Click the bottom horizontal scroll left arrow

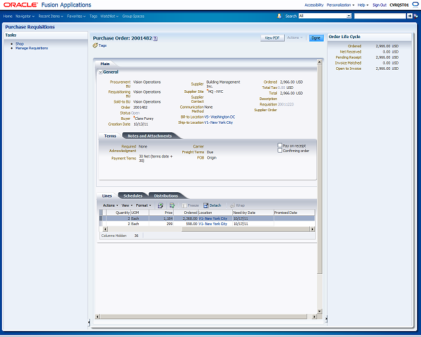pyautogui.click(x=97, y=317)
